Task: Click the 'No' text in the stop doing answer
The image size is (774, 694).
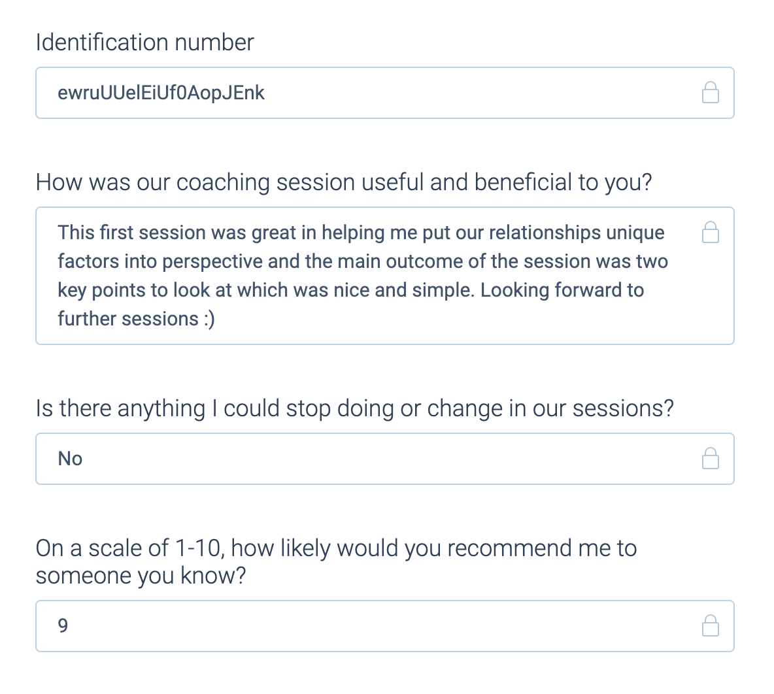Action: click(x=70, y=459)
